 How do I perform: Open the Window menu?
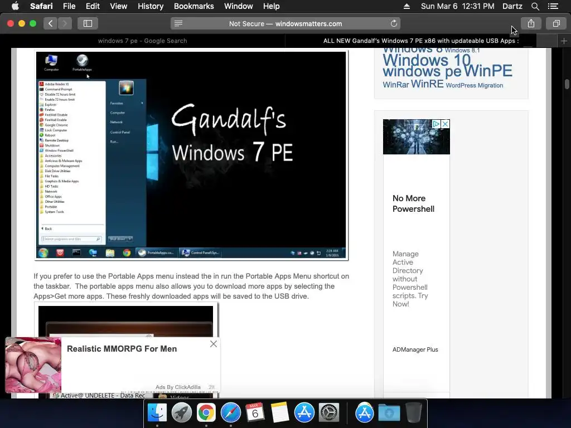tap(239, 6)
